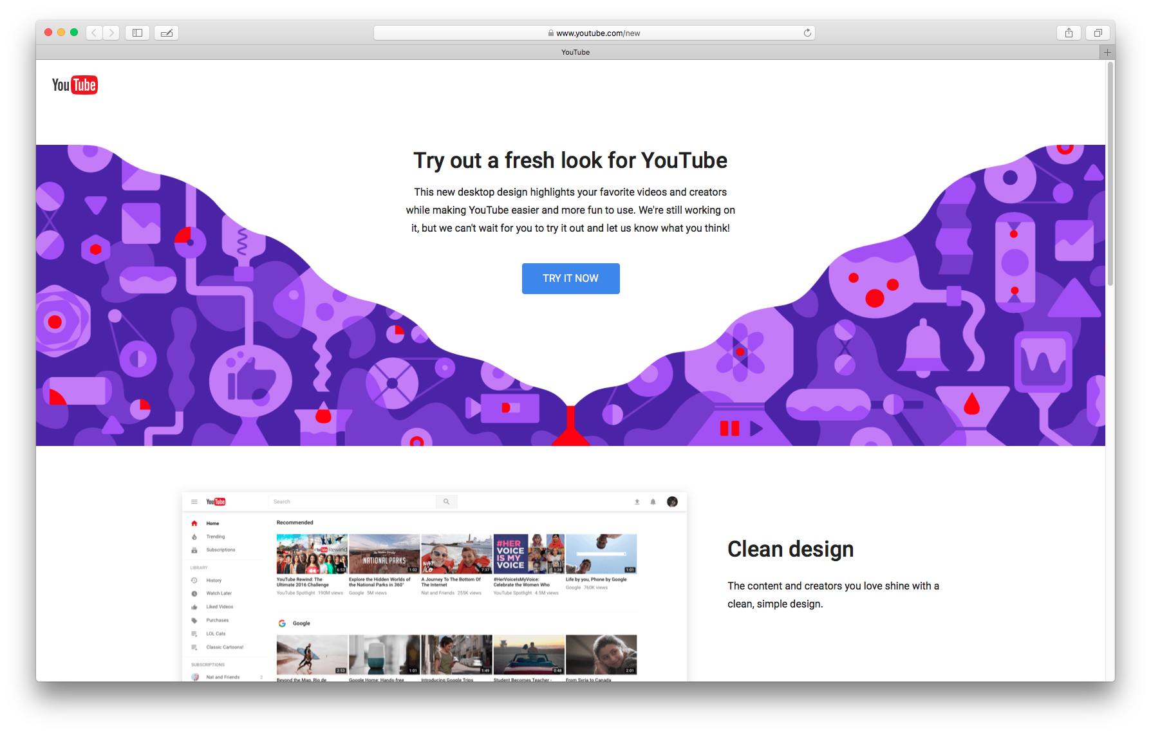Click the "Recommended" section label in the mockup
Screen dimensions: 1151x733
tap(295, 523)
